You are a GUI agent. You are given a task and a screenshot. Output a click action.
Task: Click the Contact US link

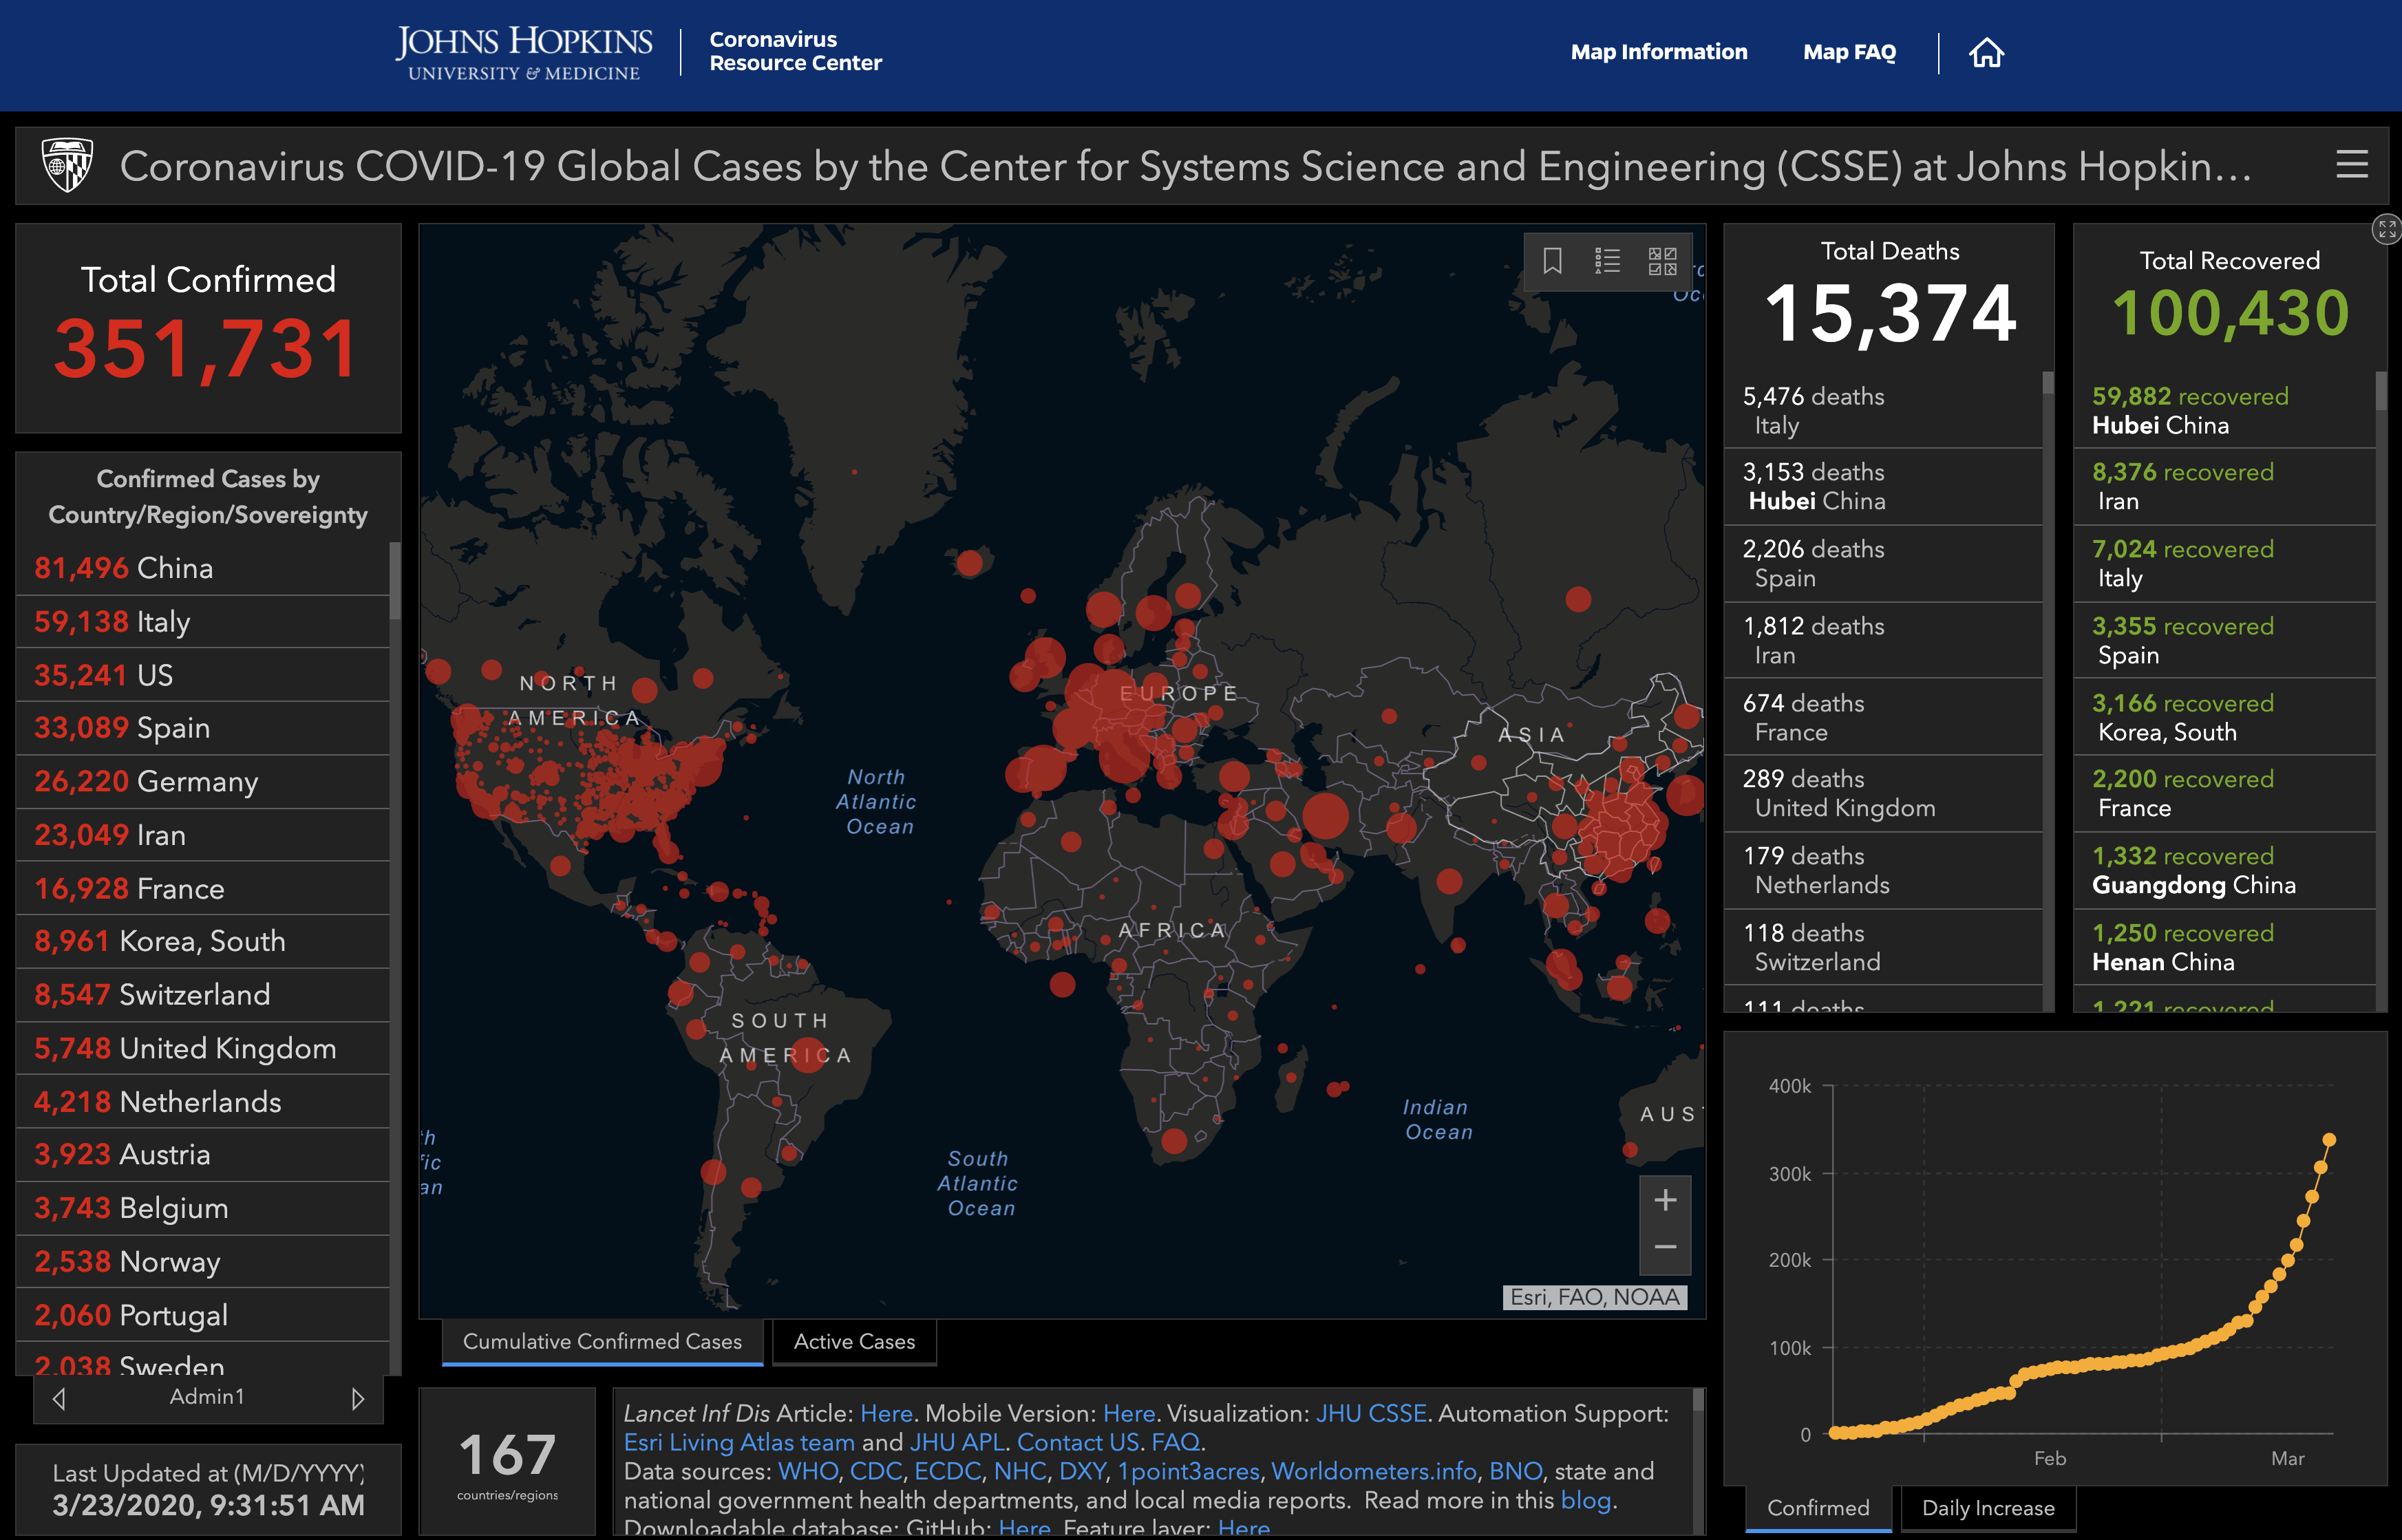(x=1078, y=1442)
